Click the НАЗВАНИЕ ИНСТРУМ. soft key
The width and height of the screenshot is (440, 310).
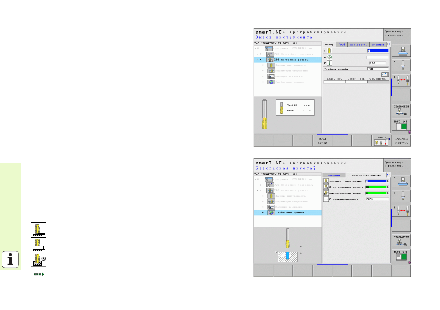[401, 140]
